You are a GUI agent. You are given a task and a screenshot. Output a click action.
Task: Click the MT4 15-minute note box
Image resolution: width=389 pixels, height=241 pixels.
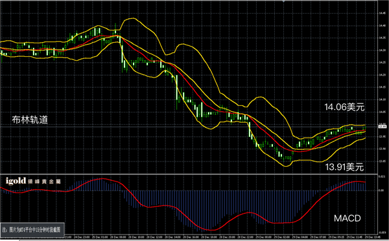tap(32, 229)
